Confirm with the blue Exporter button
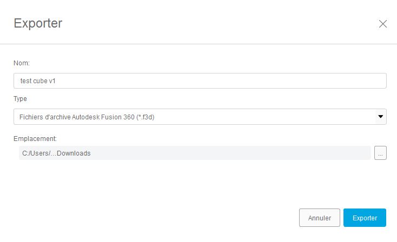 coord(365,218)
